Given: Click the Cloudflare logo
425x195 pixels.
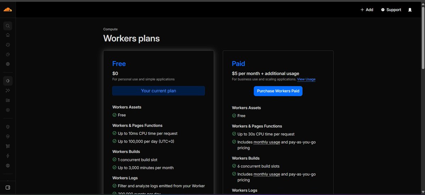Looking at the screenshot, I should pyautogui.click(x=7, y=10).
